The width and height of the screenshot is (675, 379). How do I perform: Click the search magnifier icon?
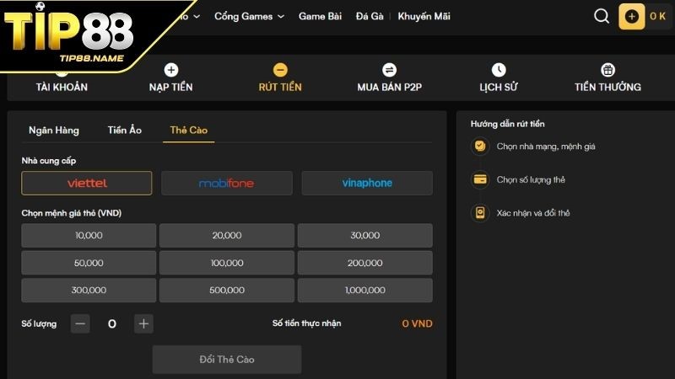tap(602, 16)
